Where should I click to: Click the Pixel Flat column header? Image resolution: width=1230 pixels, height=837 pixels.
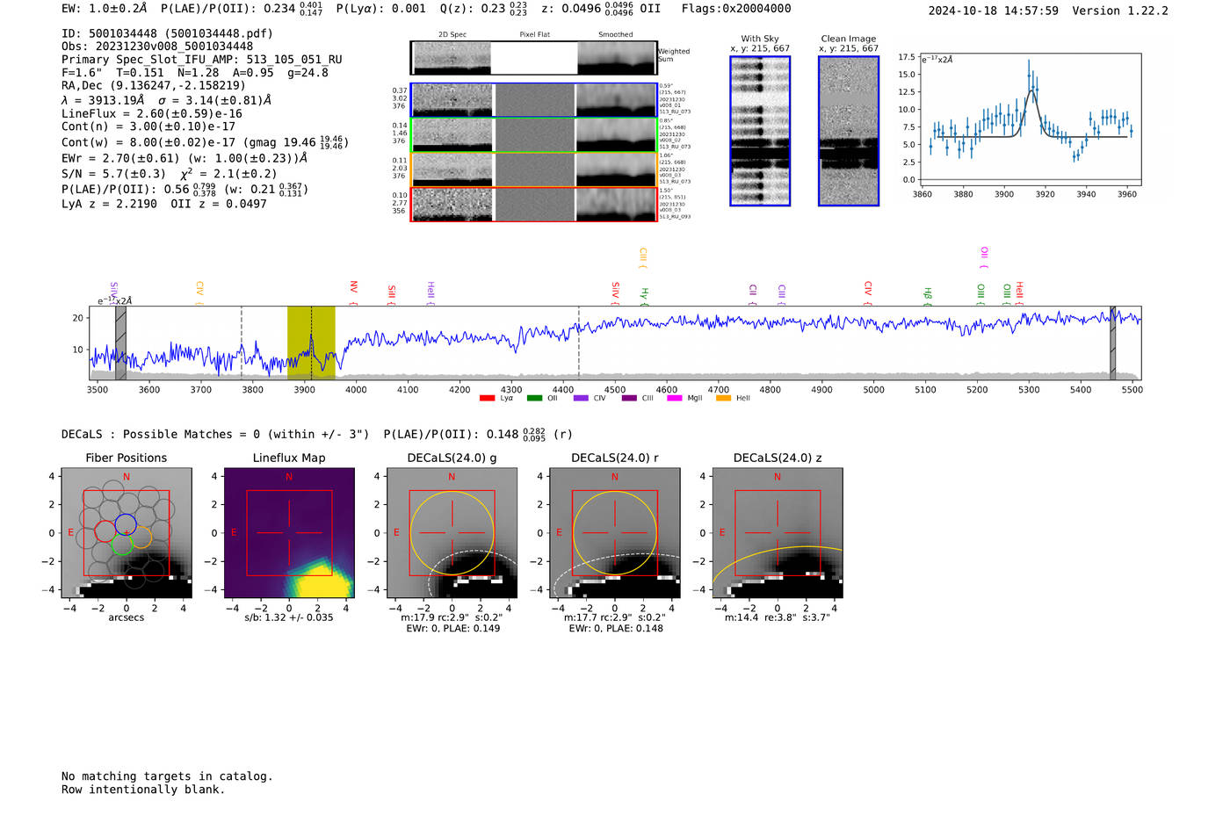534,34
